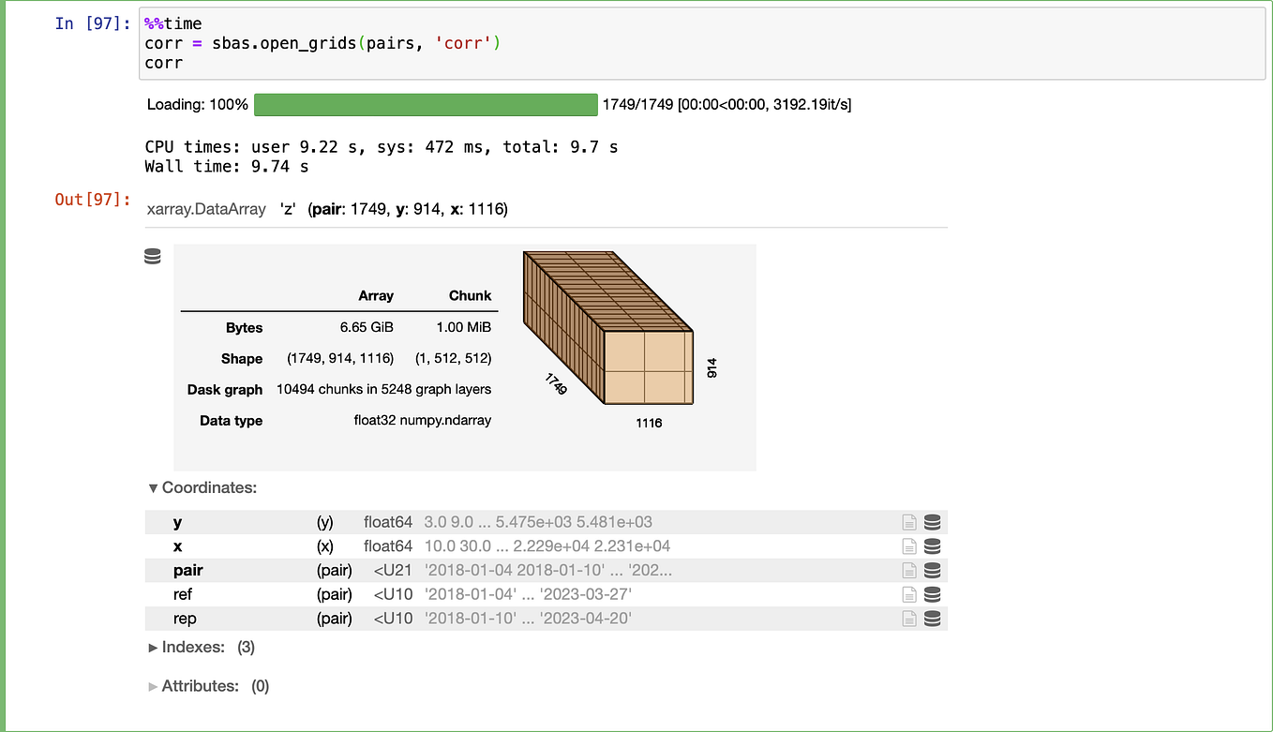Click the Out[97] output prompt

pos(92,200)
